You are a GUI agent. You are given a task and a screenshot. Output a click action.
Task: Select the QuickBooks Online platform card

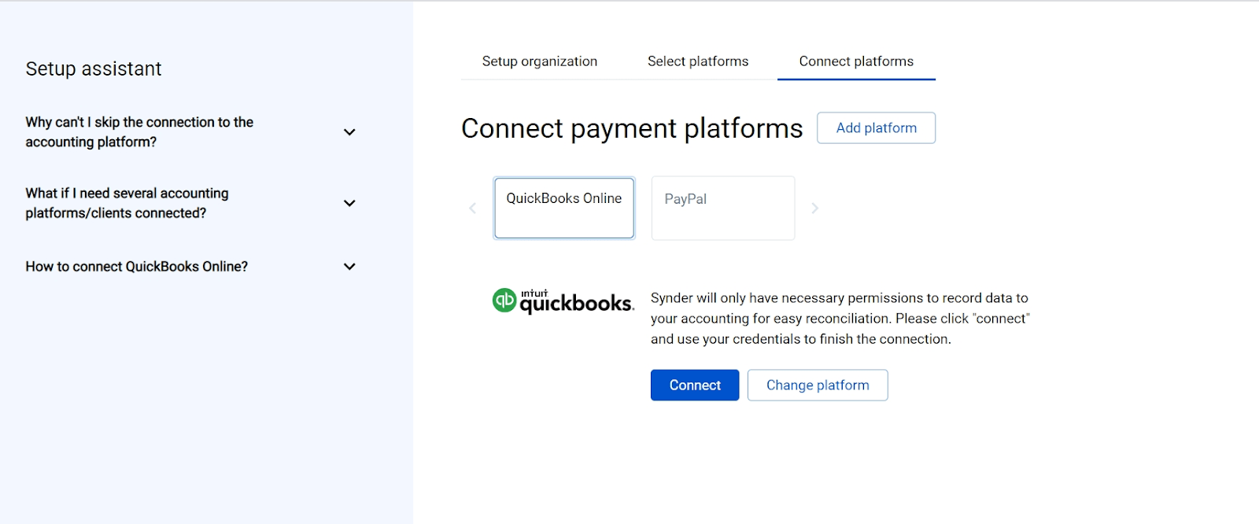(x=563, y=208)
